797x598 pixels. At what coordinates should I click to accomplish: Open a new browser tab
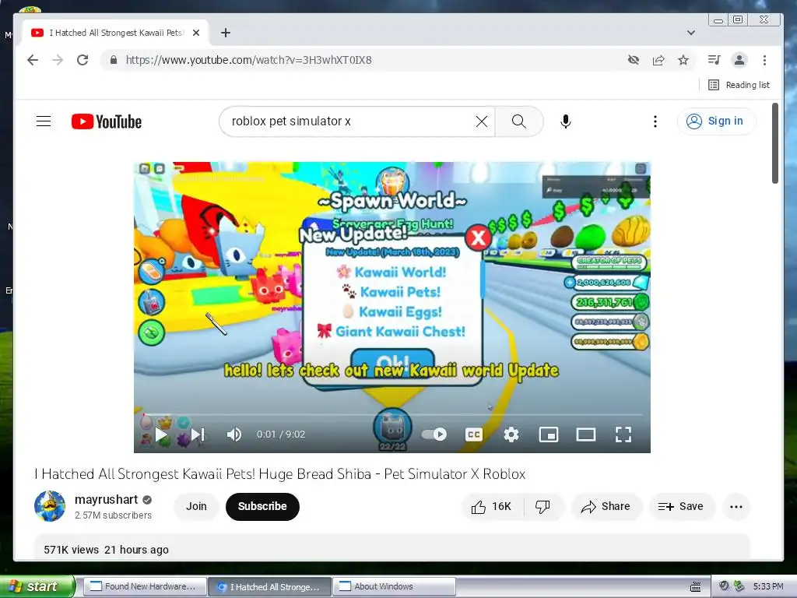(x=226, y=33)
